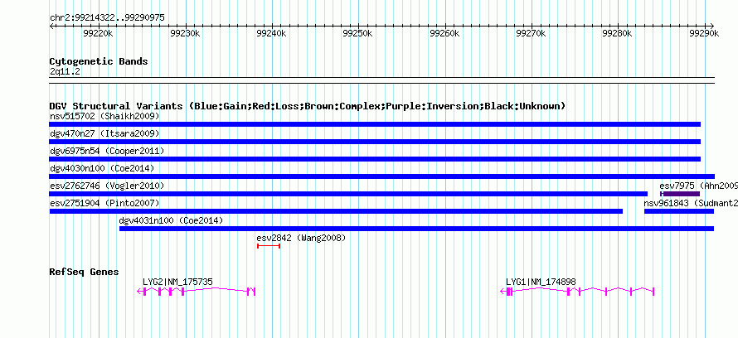Click the 99260k ruler tick label
This screenshot has height=338, width=738.
pos(444,34)
